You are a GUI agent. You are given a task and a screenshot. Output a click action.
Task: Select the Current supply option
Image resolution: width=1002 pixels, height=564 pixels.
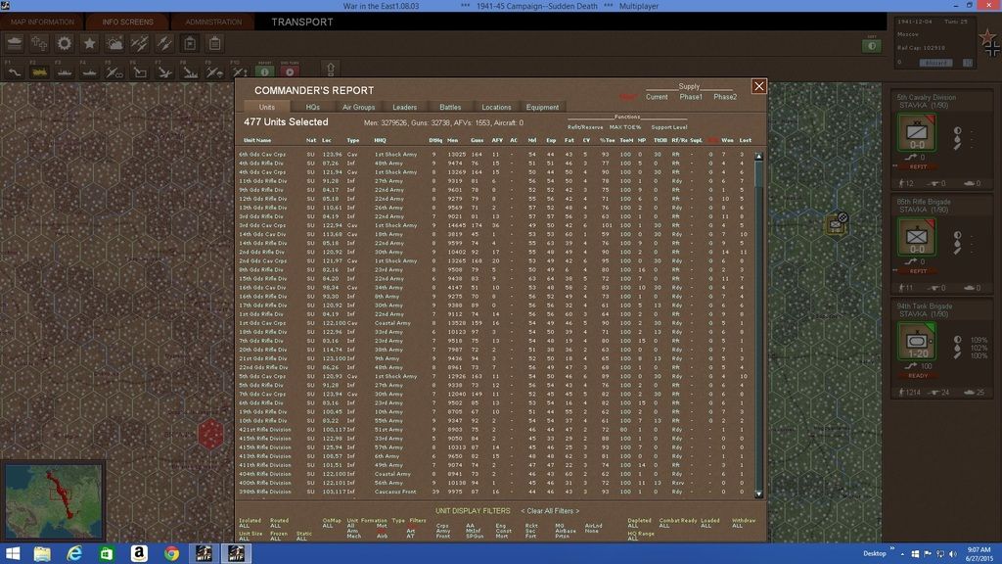point(657,97)
